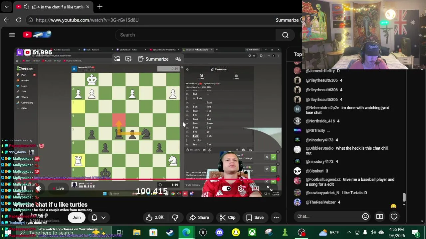This screenshot has width=426, height=239.
Task: Click the Microsoft Edge taskbar icon
Action: point(186,232)
